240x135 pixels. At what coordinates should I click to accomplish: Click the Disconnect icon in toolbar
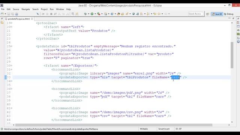click(55, 14)
